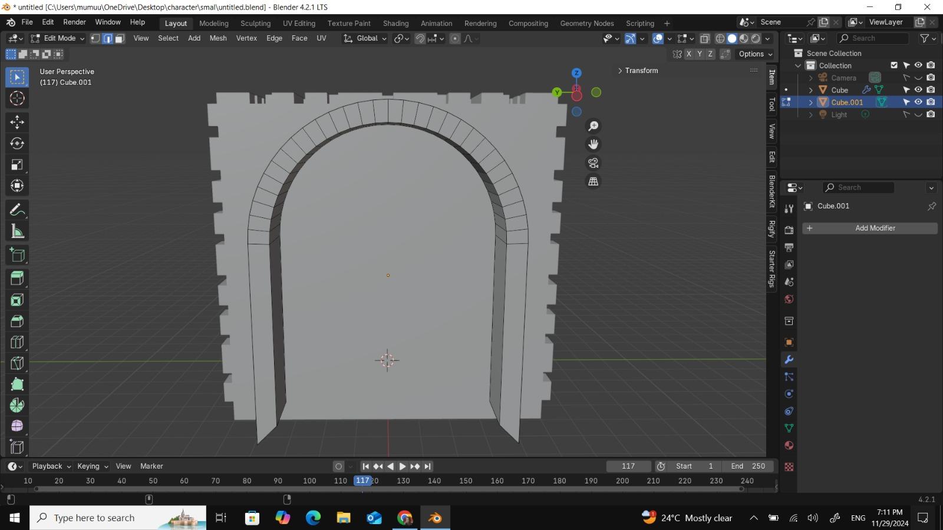Expand Cube.001 in the outliner
The image size is (943, 530).
pyautogui.click(x=811, y=102)
